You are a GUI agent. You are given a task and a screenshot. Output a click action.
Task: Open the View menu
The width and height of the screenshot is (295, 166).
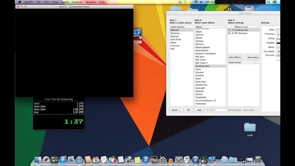pyautogui.click(x=55, y=2)
